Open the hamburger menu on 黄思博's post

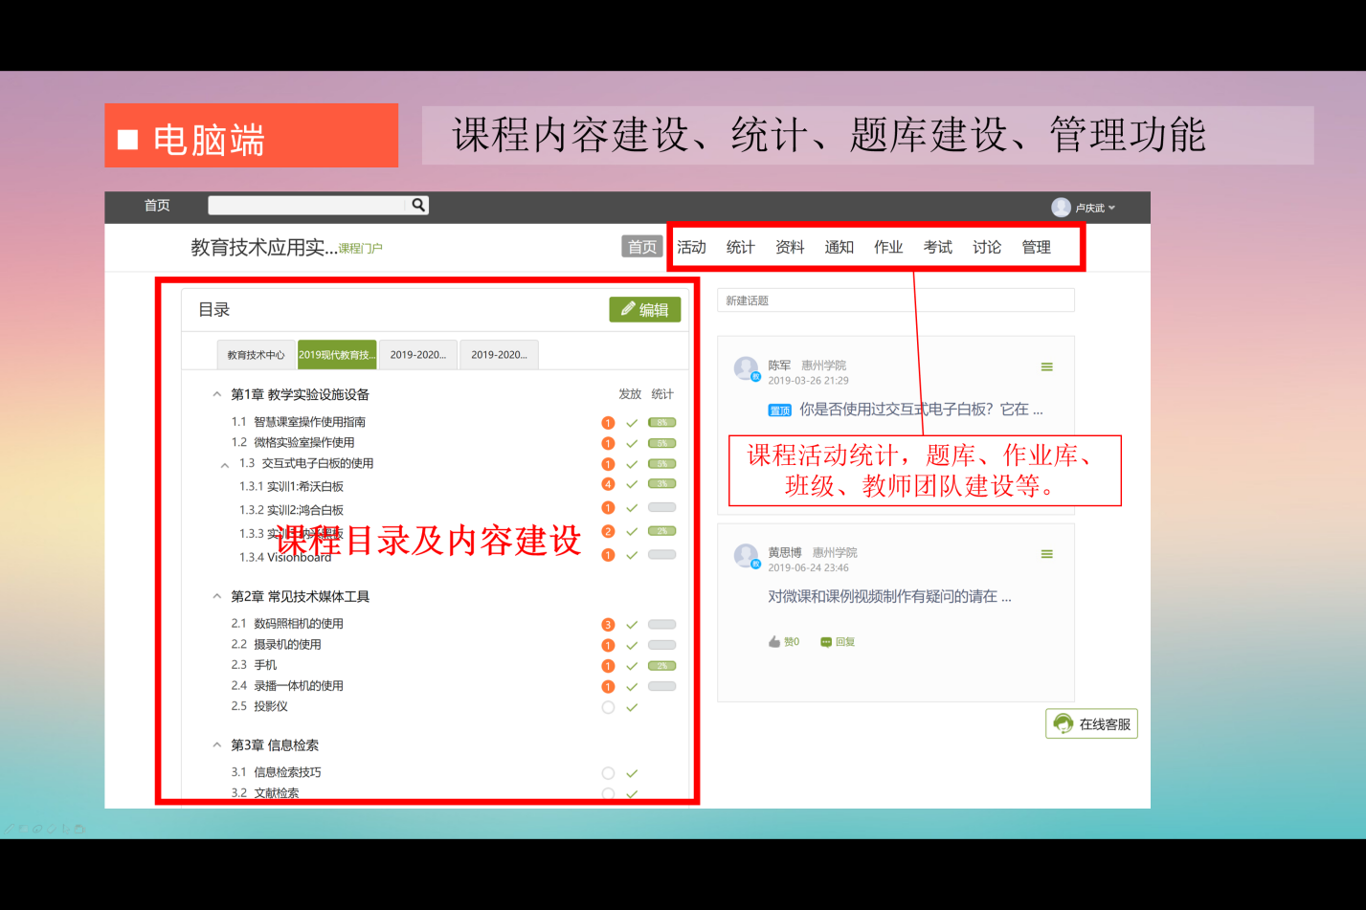[1046, 554]
